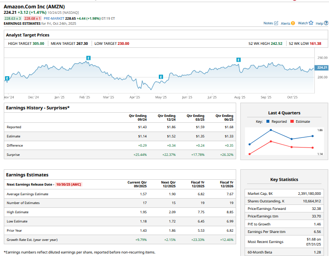Image resolution: width=329 pixels, height=256 pixels.
Task: Click the 224.21 price tag on chart
Action: [322, 67]
